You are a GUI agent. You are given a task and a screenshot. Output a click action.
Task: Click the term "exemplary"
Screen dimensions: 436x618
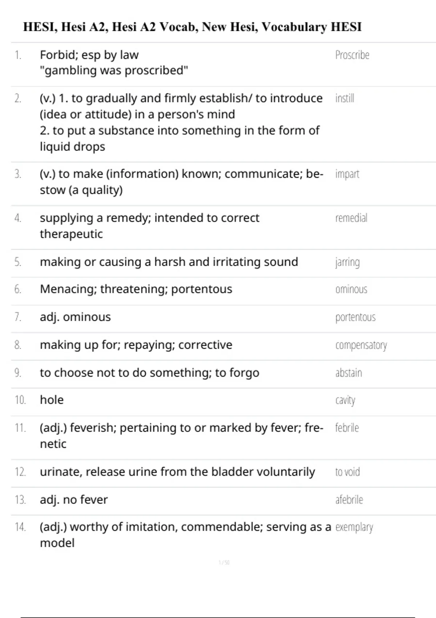point(354,527)
